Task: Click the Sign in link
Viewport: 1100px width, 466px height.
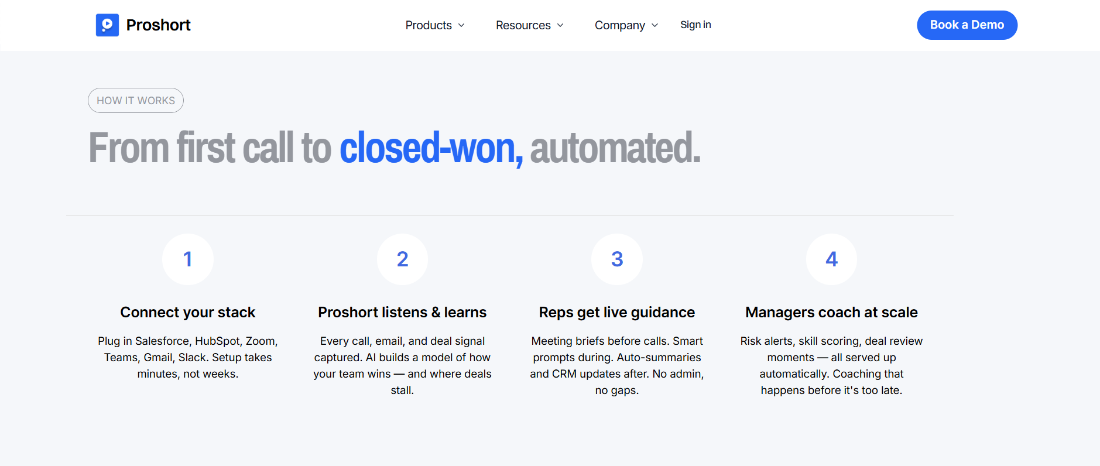Action: (x=695, y=25)
